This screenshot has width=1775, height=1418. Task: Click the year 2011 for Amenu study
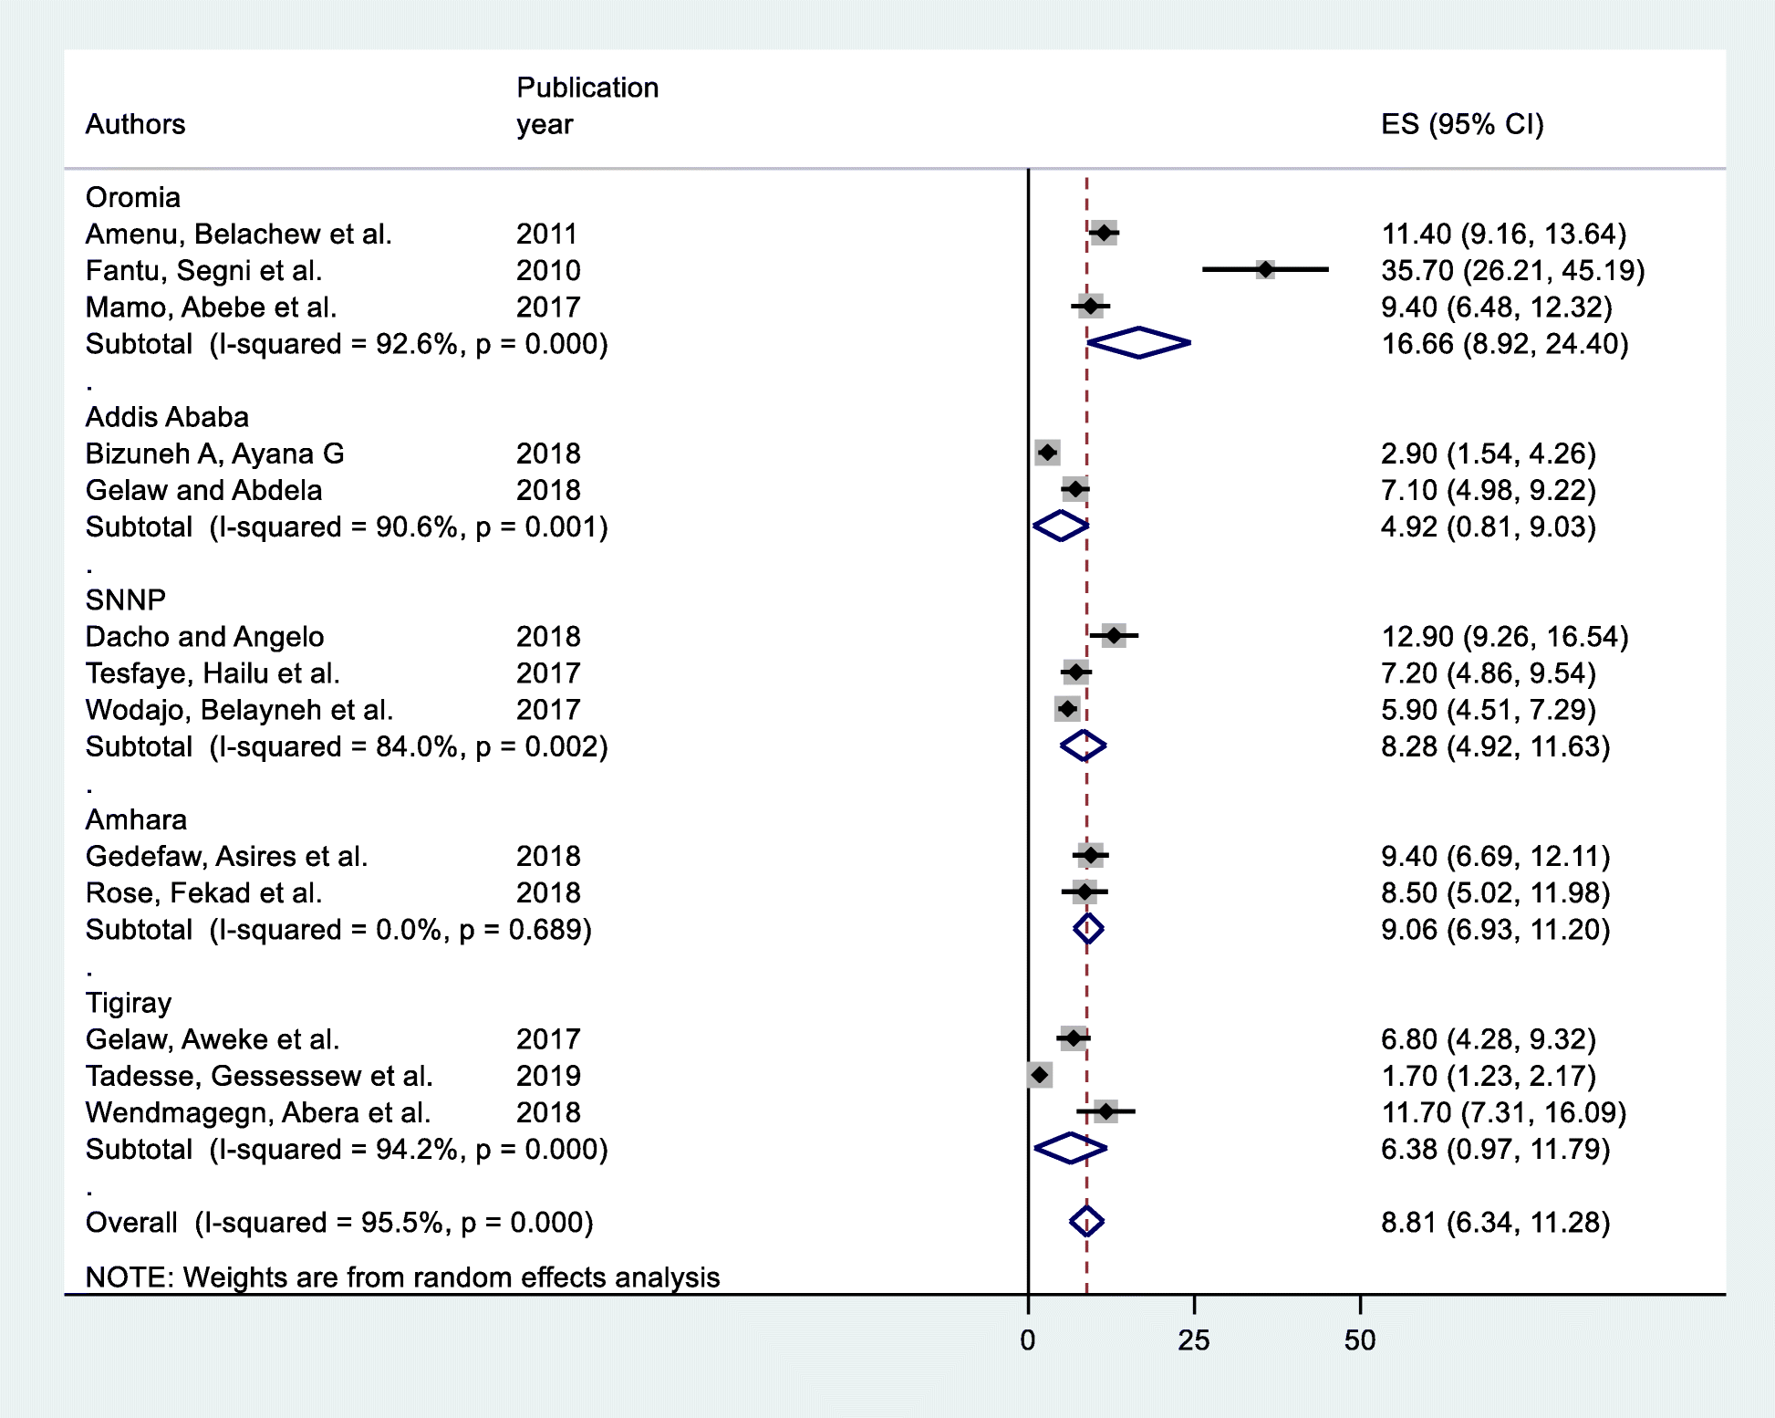click(x=547, y=234)
